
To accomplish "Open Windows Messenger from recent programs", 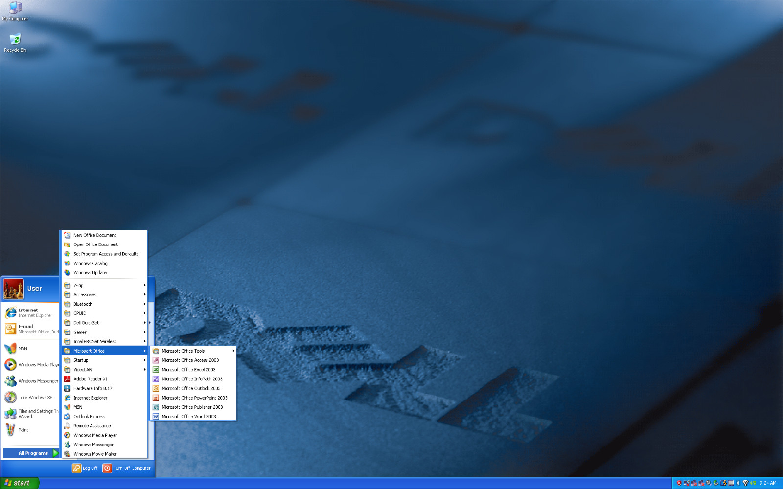I will click(31, 381).
